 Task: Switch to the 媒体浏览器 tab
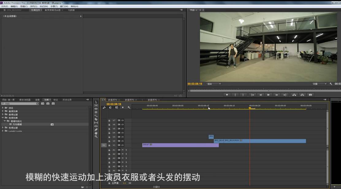pyautogui.click(x=25, y=100)
